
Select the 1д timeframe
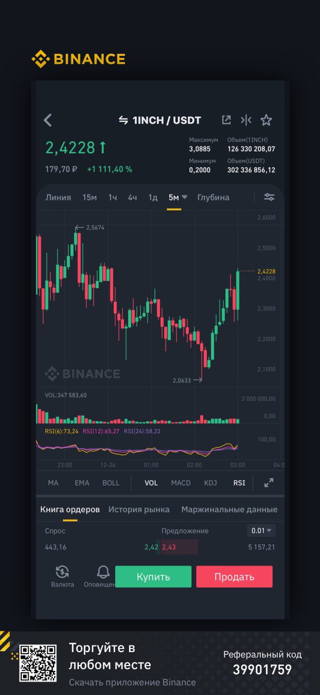[153, 197]
